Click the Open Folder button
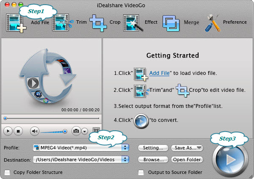The width and height of the screenshot is (254, 179). pos(187,160)
